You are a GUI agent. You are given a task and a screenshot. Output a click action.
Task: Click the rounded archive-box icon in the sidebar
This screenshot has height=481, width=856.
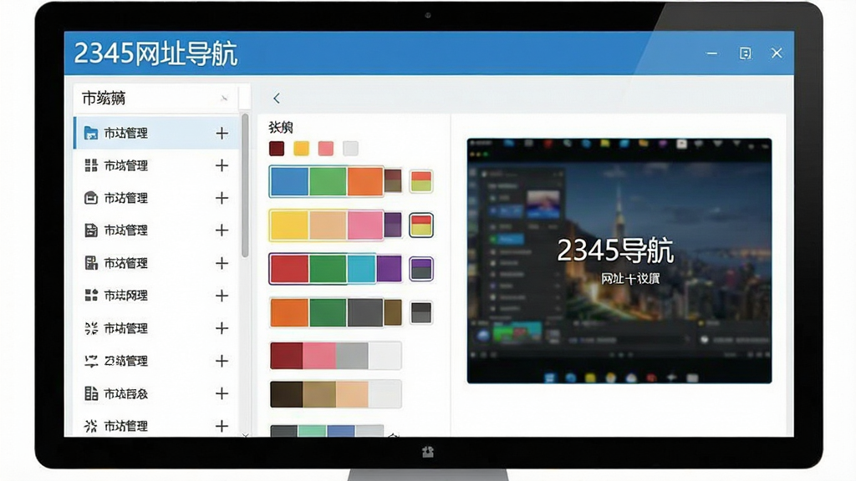pyautogui.click(x=90, y=198)
